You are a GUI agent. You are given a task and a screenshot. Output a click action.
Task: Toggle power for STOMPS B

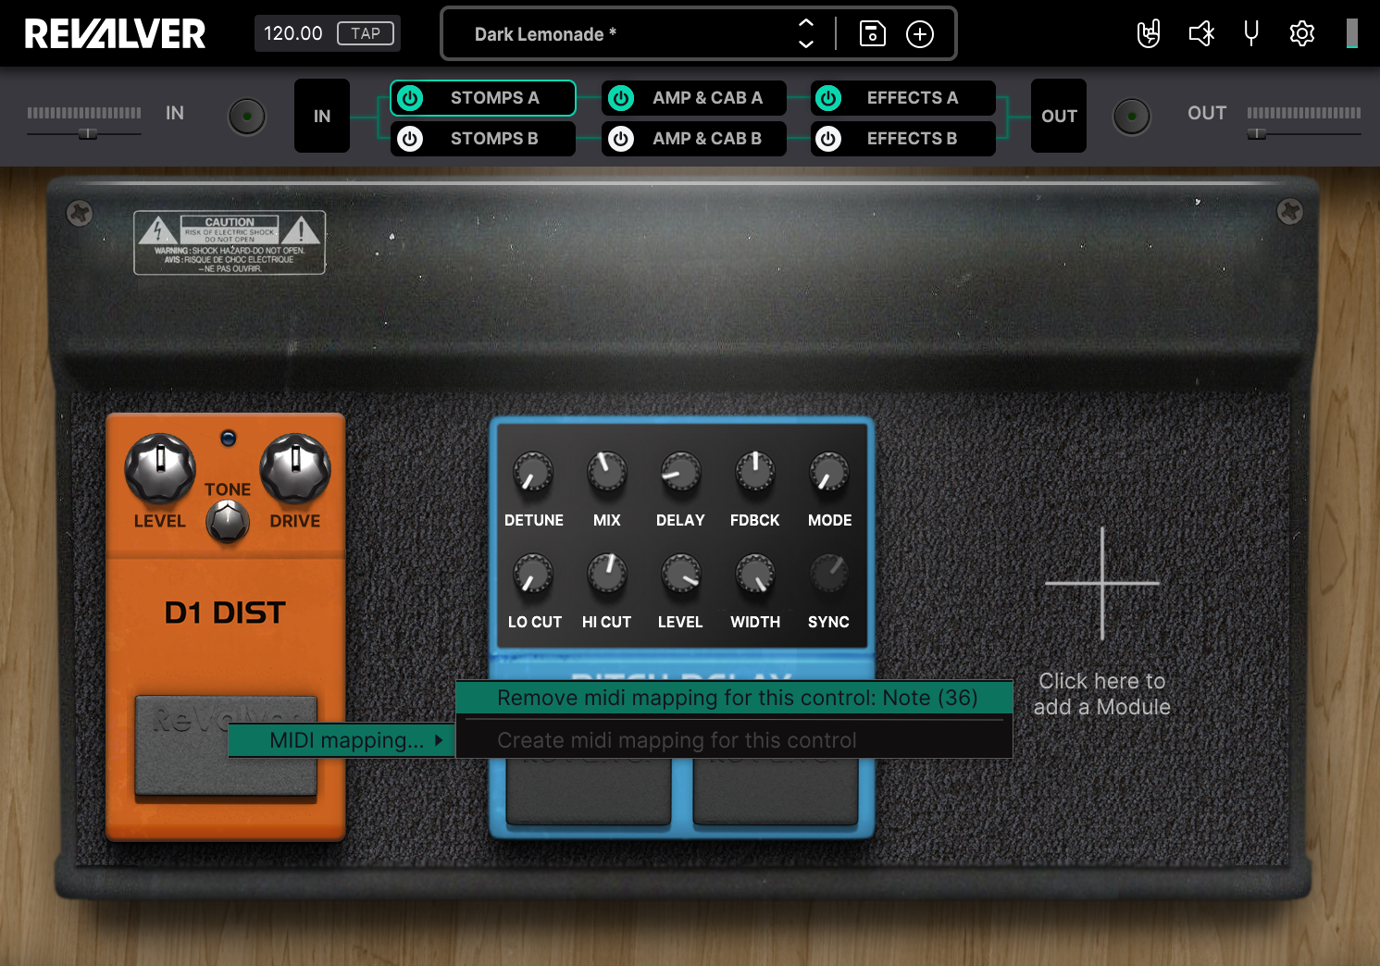point(410,139)
